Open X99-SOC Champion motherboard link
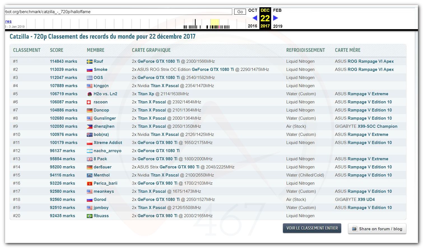 (x=378, y=126)
